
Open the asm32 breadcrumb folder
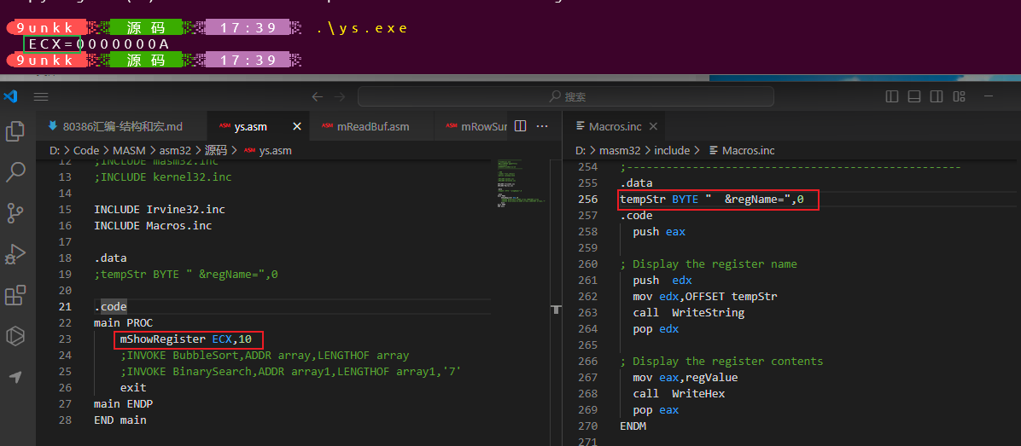pos(174,150)
